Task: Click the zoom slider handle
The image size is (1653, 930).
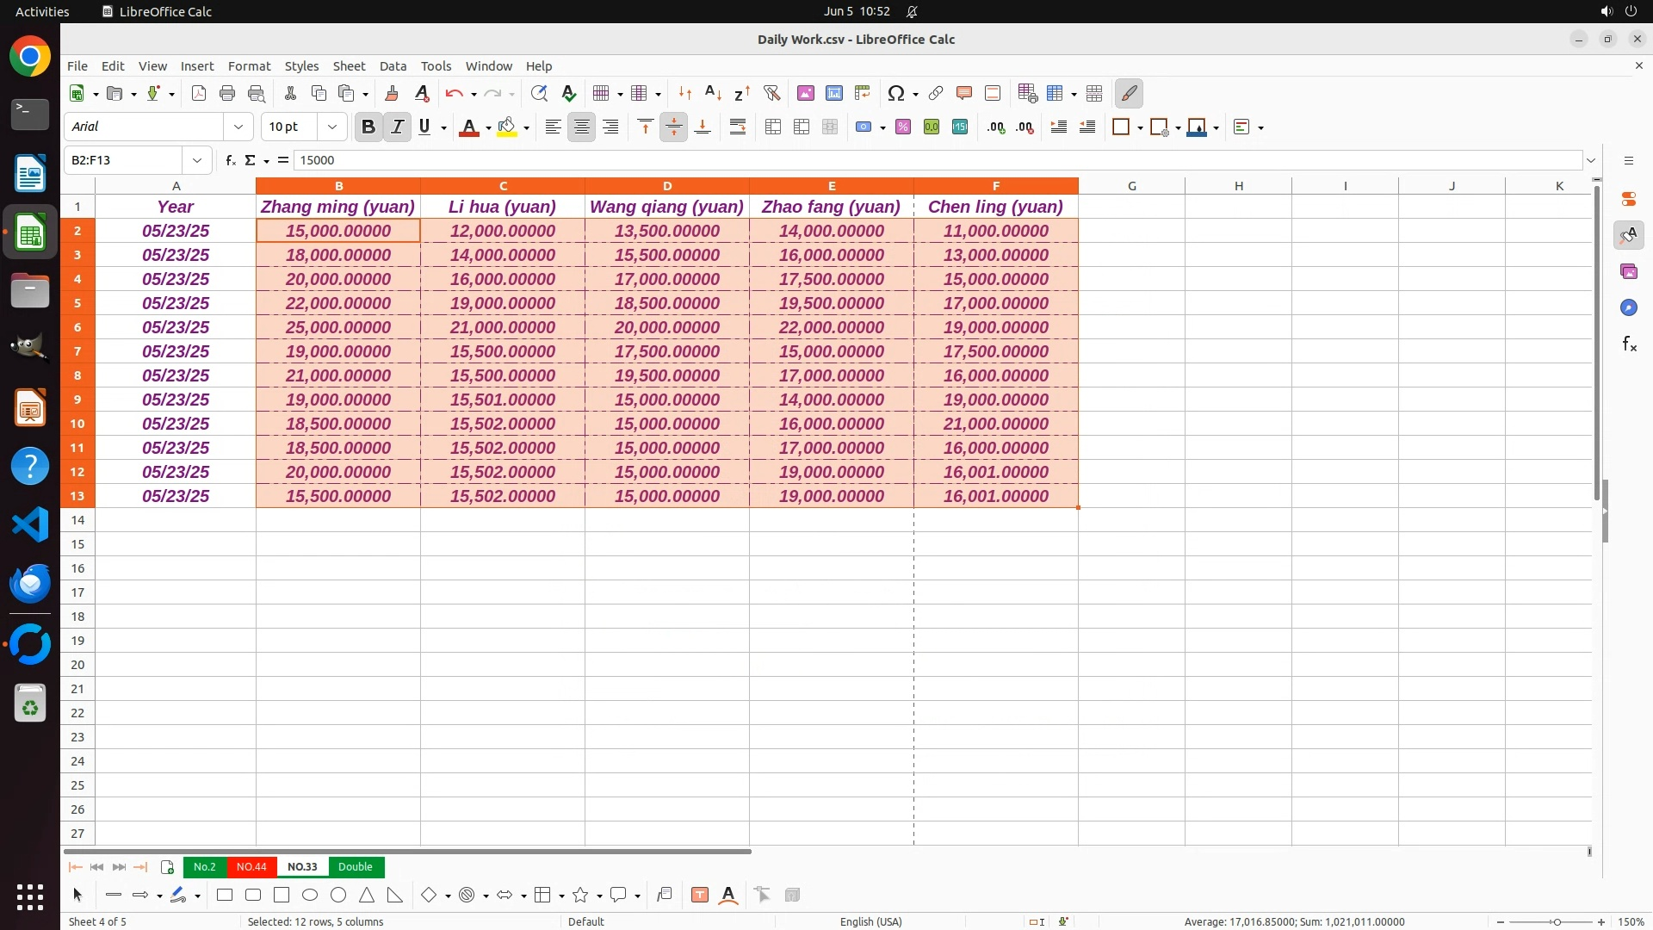Action: coord(1557,921)
